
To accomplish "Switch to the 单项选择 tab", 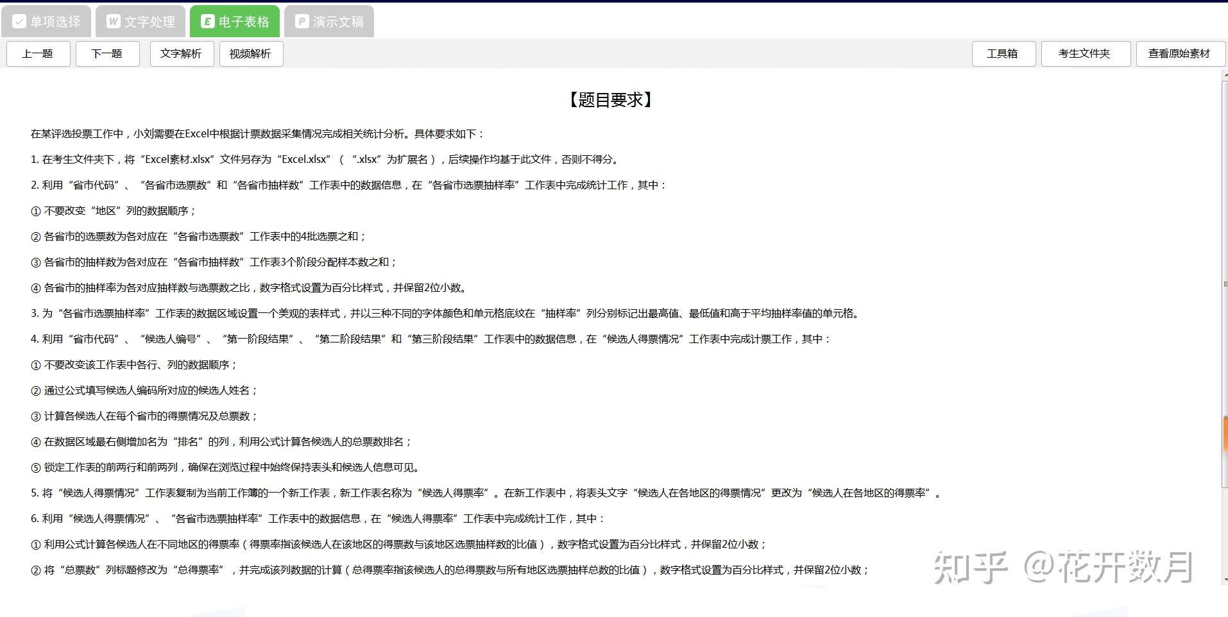I will (47, 22).
